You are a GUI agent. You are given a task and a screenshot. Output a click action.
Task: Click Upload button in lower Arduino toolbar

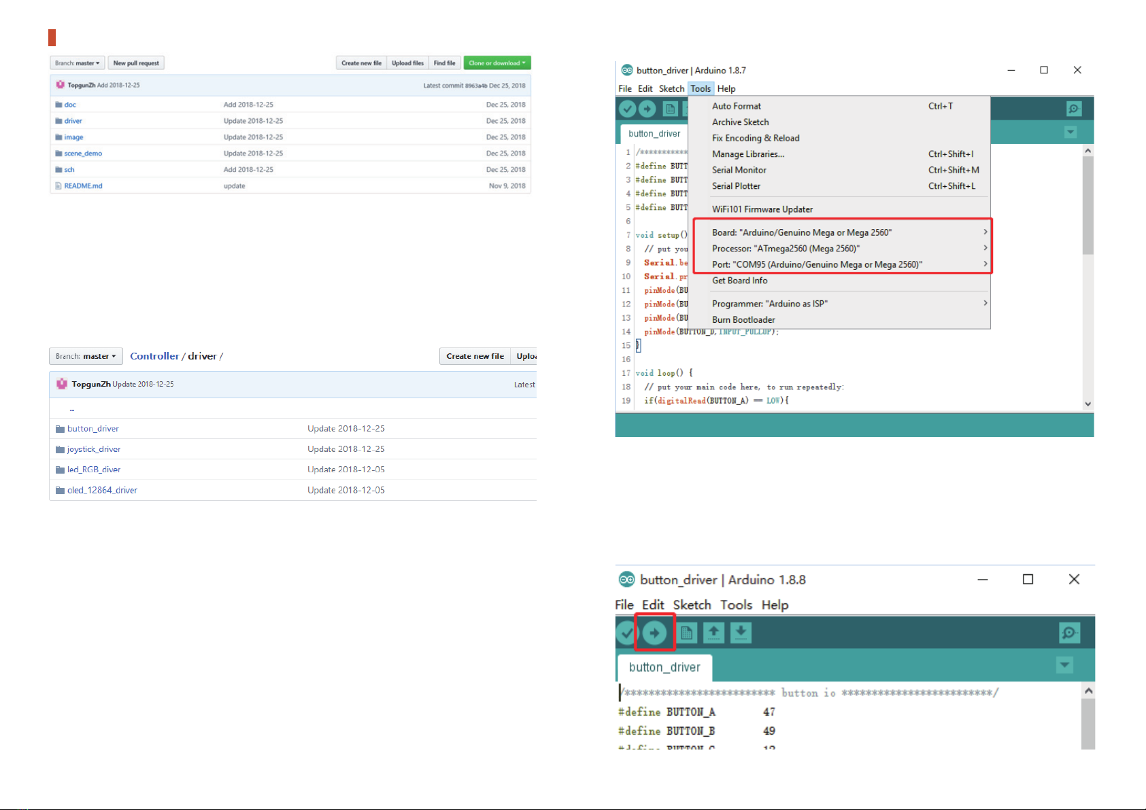coord(654,633)
